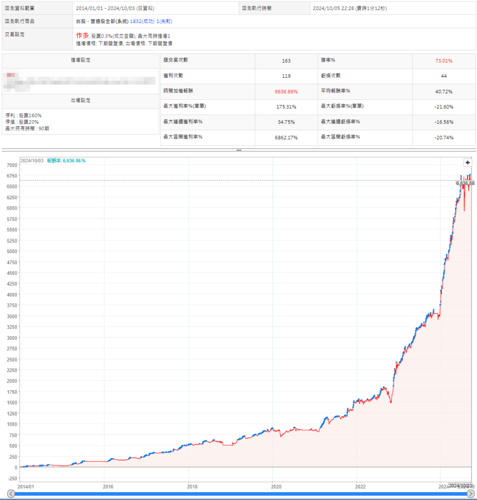
Task: Click the value -21.60%
Action: coord(444,107)
